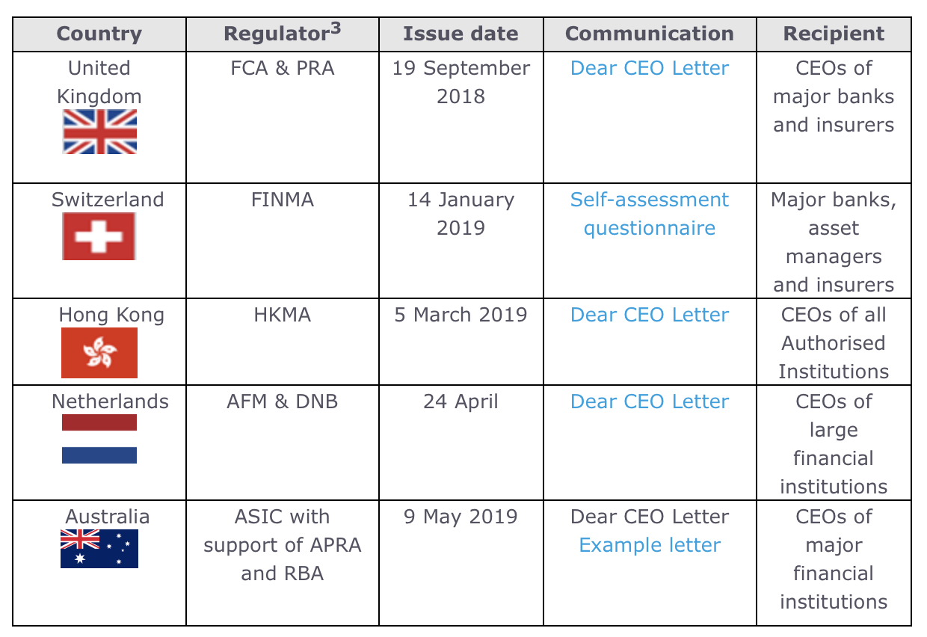Image resolution: width=927 pixels, height=637 pixels.
Task: Click the Communication column header
Action: tap(649, 34)
